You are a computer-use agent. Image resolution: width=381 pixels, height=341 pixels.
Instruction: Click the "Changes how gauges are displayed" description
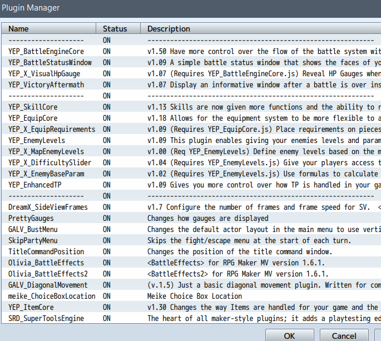208,218
